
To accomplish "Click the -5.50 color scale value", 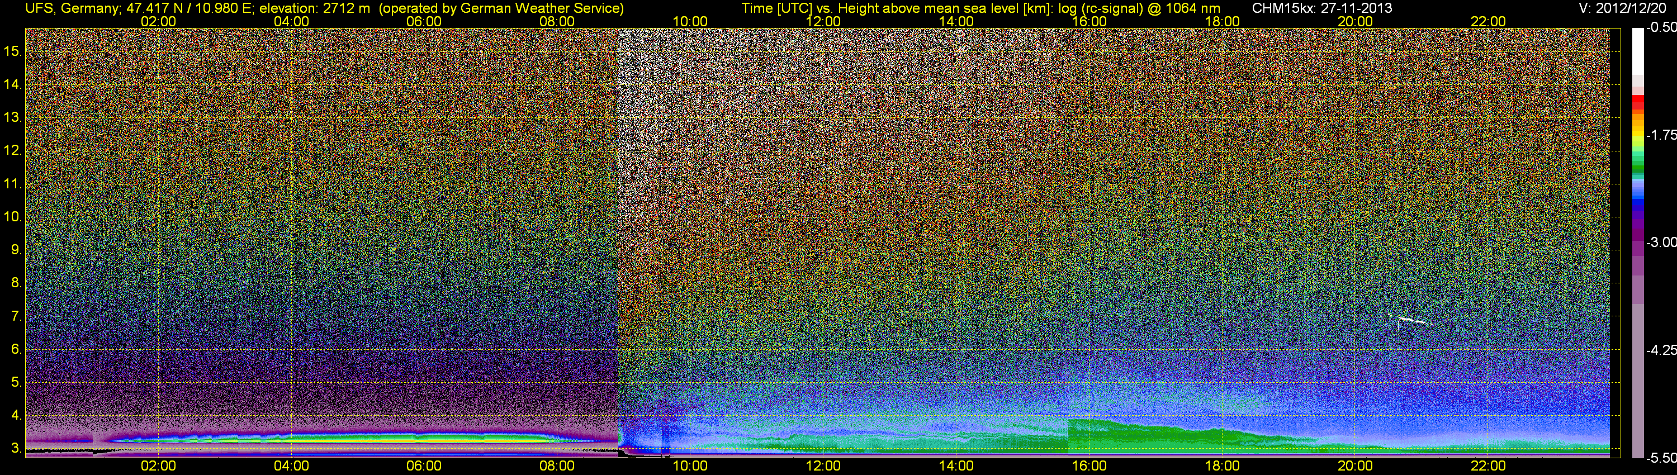I will tap(1661, 458).
